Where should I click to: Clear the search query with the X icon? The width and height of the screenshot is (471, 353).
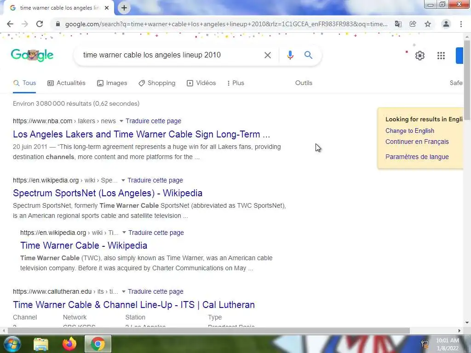[267, 55]
